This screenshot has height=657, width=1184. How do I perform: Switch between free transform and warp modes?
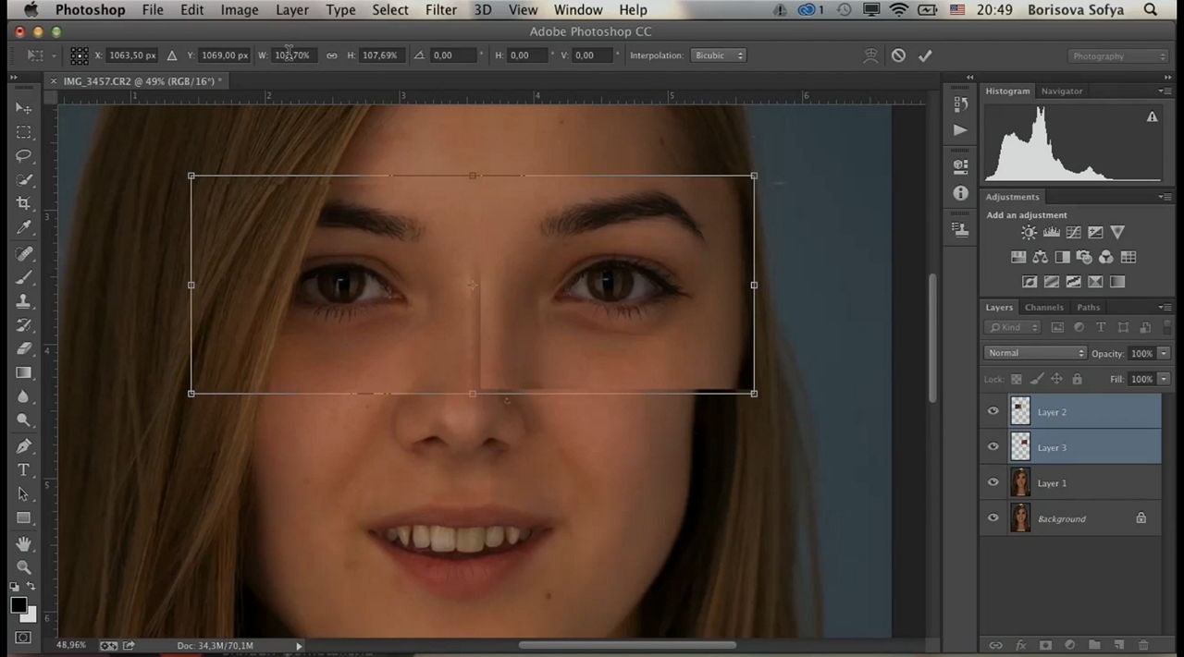tap(870, 55)
